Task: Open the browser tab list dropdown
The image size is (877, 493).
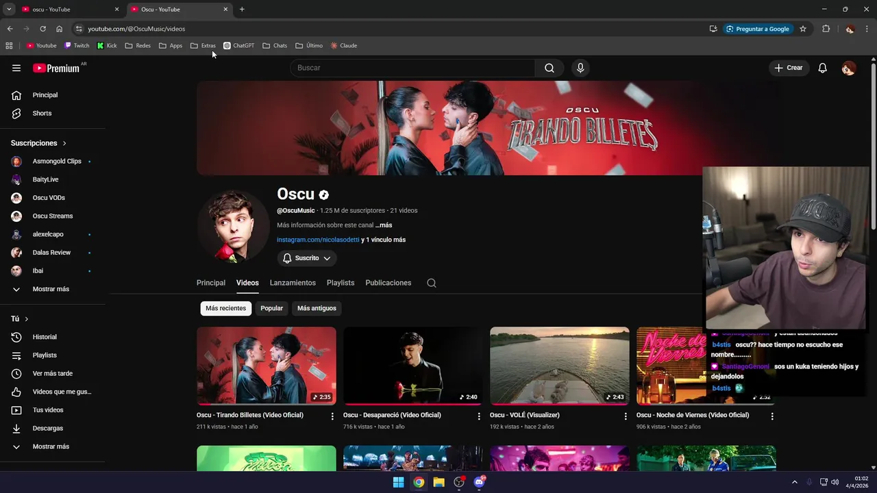Action: click(9, 9)
